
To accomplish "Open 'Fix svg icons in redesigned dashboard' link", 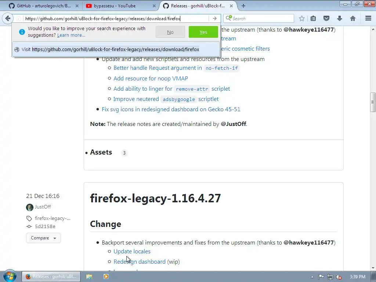I will point(171,109).
